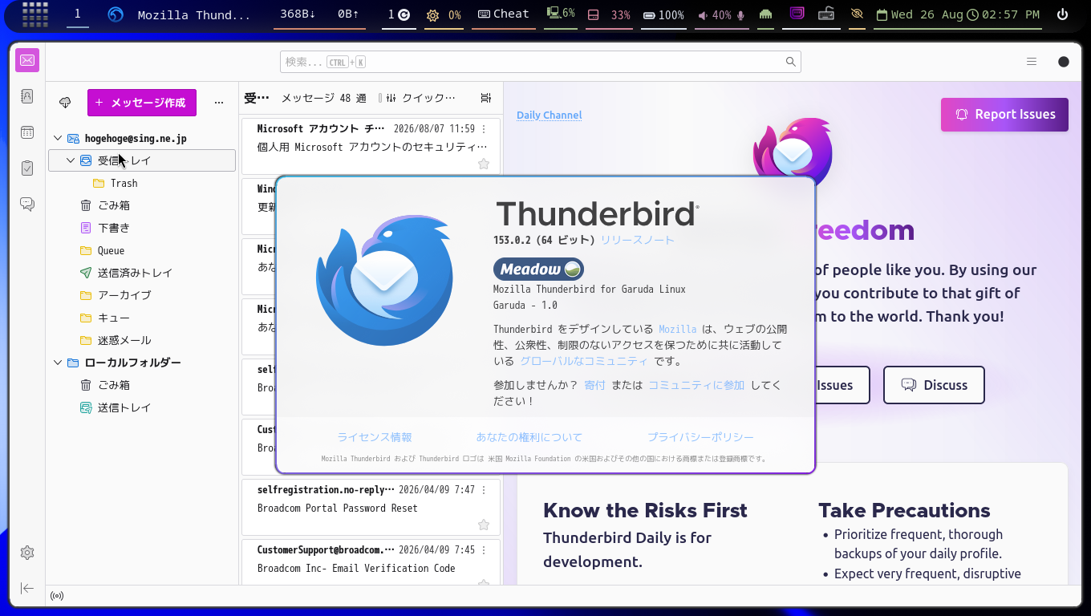Click the メッセージ作成 button
This screenshot has height=616, width=1091.
pos(142,103)
